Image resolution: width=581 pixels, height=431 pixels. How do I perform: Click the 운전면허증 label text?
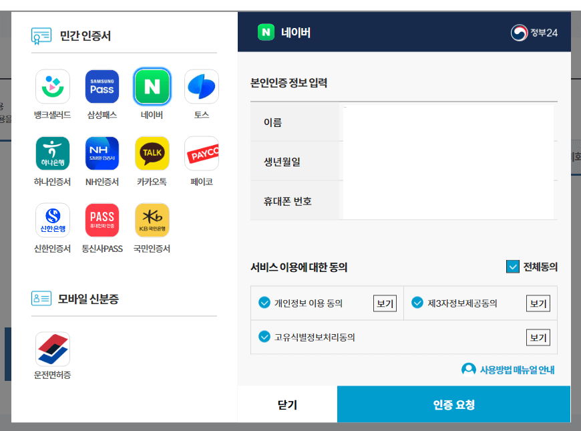coord(53,375)
